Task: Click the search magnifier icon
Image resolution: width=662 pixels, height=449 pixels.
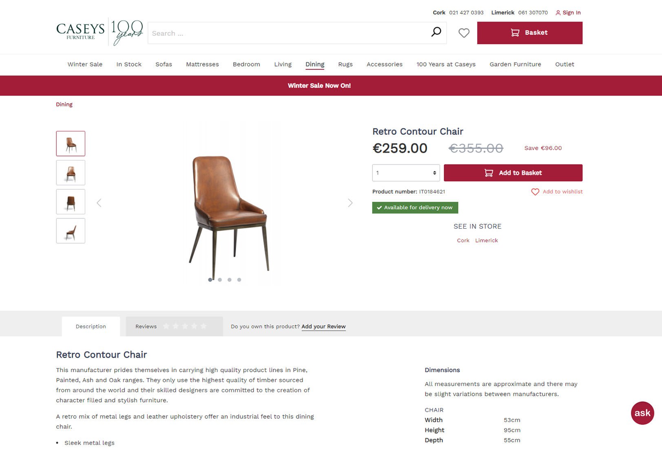Action: pyautogui.click(x=436, y=32)
